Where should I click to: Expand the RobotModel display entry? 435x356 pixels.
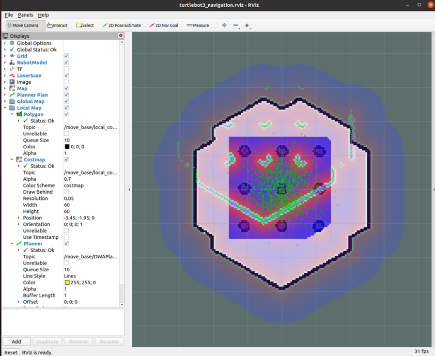click(5, 63)
